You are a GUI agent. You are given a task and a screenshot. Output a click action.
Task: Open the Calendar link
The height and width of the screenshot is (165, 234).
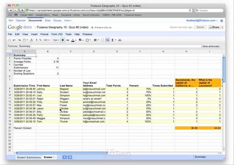coord(21,20)
